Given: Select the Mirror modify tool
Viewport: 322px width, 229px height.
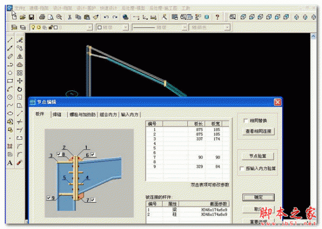Looking at the screenshot, I should (x=20, y=56).
